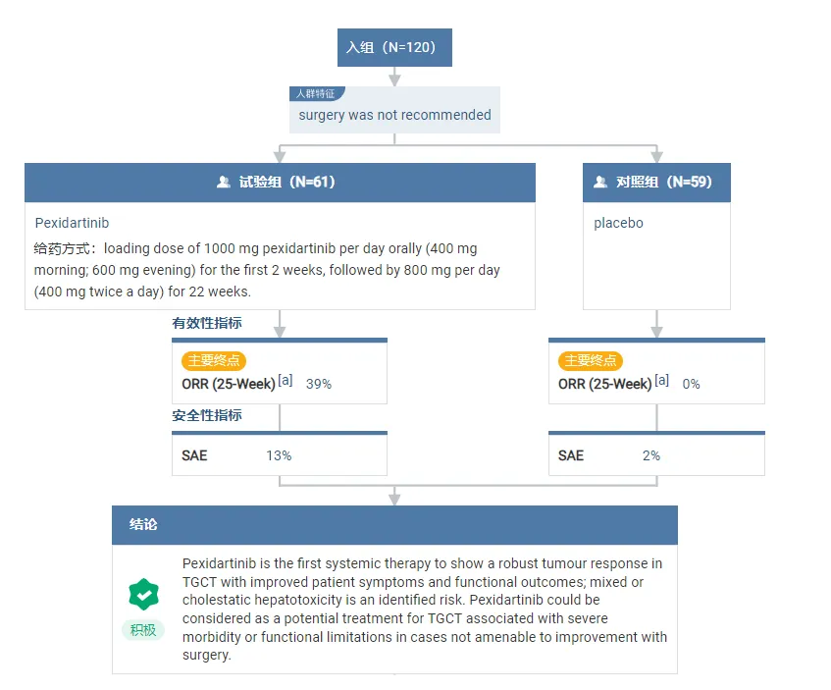
Task: Open the [a] footnote next to the 0% ORR
Action: (662, 381)
